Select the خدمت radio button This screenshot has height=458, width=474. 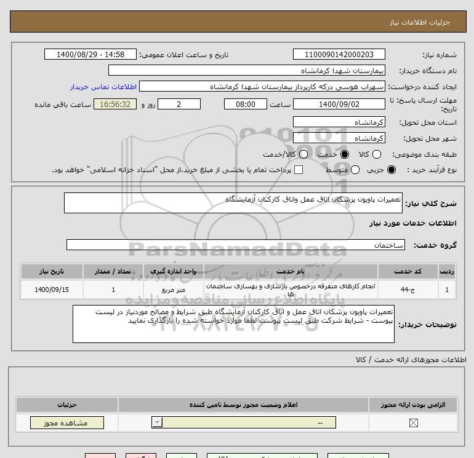(x=345, y=154)
